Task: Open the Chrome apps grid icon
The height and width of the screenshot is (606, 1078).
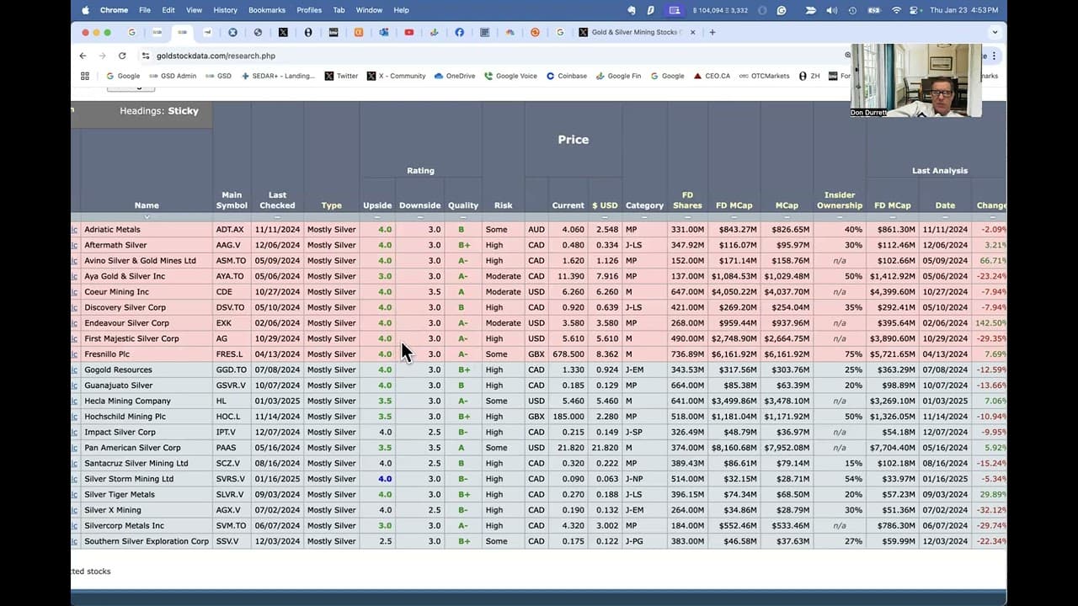Action: coord(85,76)
